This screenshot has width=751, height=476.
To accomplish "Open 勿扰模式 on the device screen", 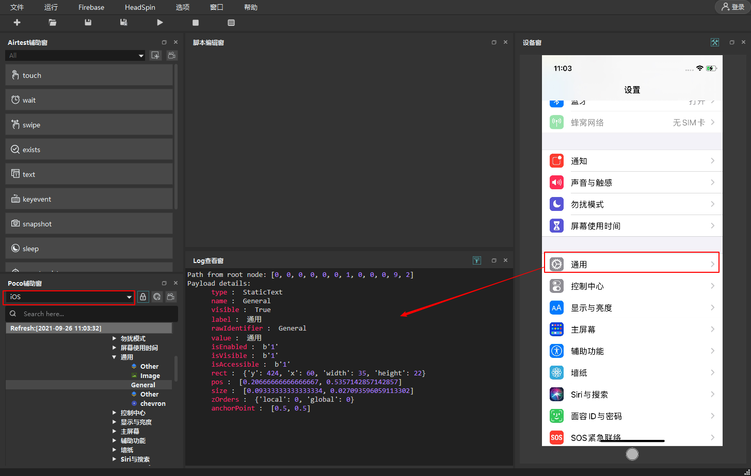I will tap(632, 204).
